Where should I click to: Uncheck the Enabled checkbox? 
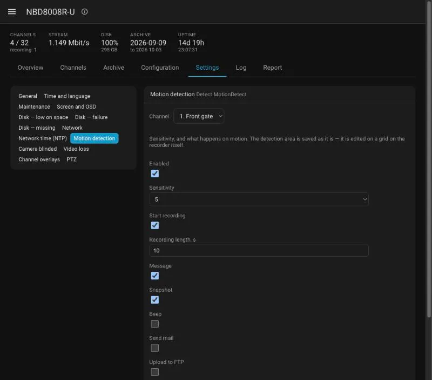(155, 174)
